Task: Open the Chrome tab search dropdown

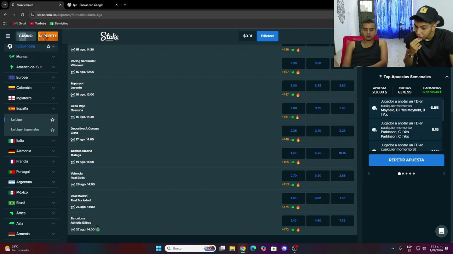Action: click(x=5, y=5)
